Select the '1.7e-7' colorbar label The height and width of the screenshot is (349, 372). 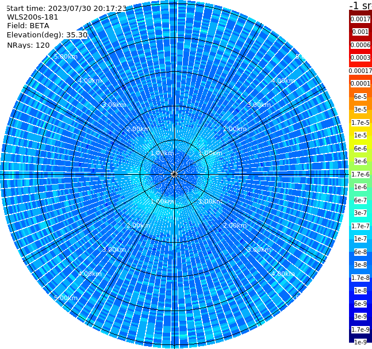(361, 226)
